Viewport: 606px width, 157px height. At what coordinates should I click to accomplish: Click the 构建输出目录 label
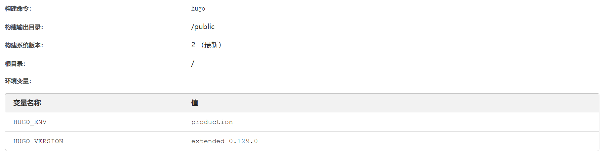[24, 27]
